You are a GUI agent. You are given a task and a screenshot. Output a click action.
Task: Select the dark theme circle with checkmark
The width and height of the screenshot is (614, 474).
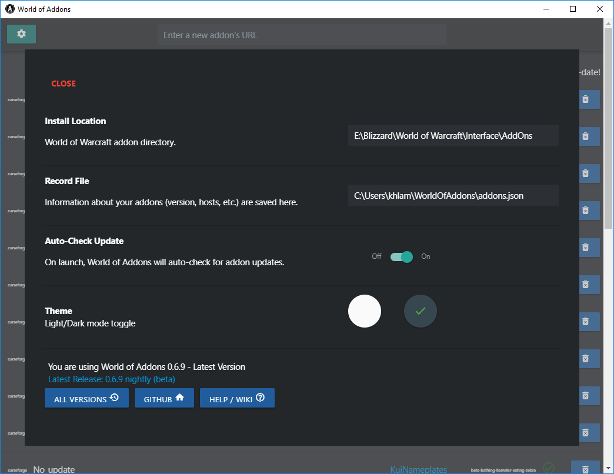coord(420,311)
